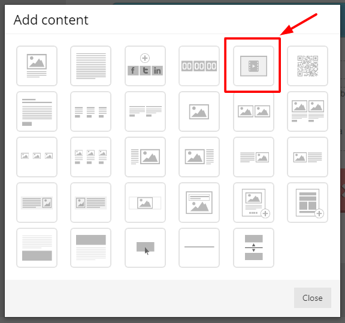Close the Add content dialog
Screen dimensions: 345x323
(313, 298)
